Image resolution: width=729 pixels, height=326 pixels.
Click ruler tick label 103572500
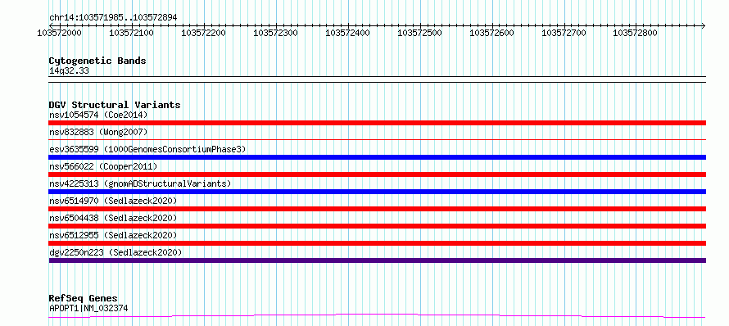[420, 33]
